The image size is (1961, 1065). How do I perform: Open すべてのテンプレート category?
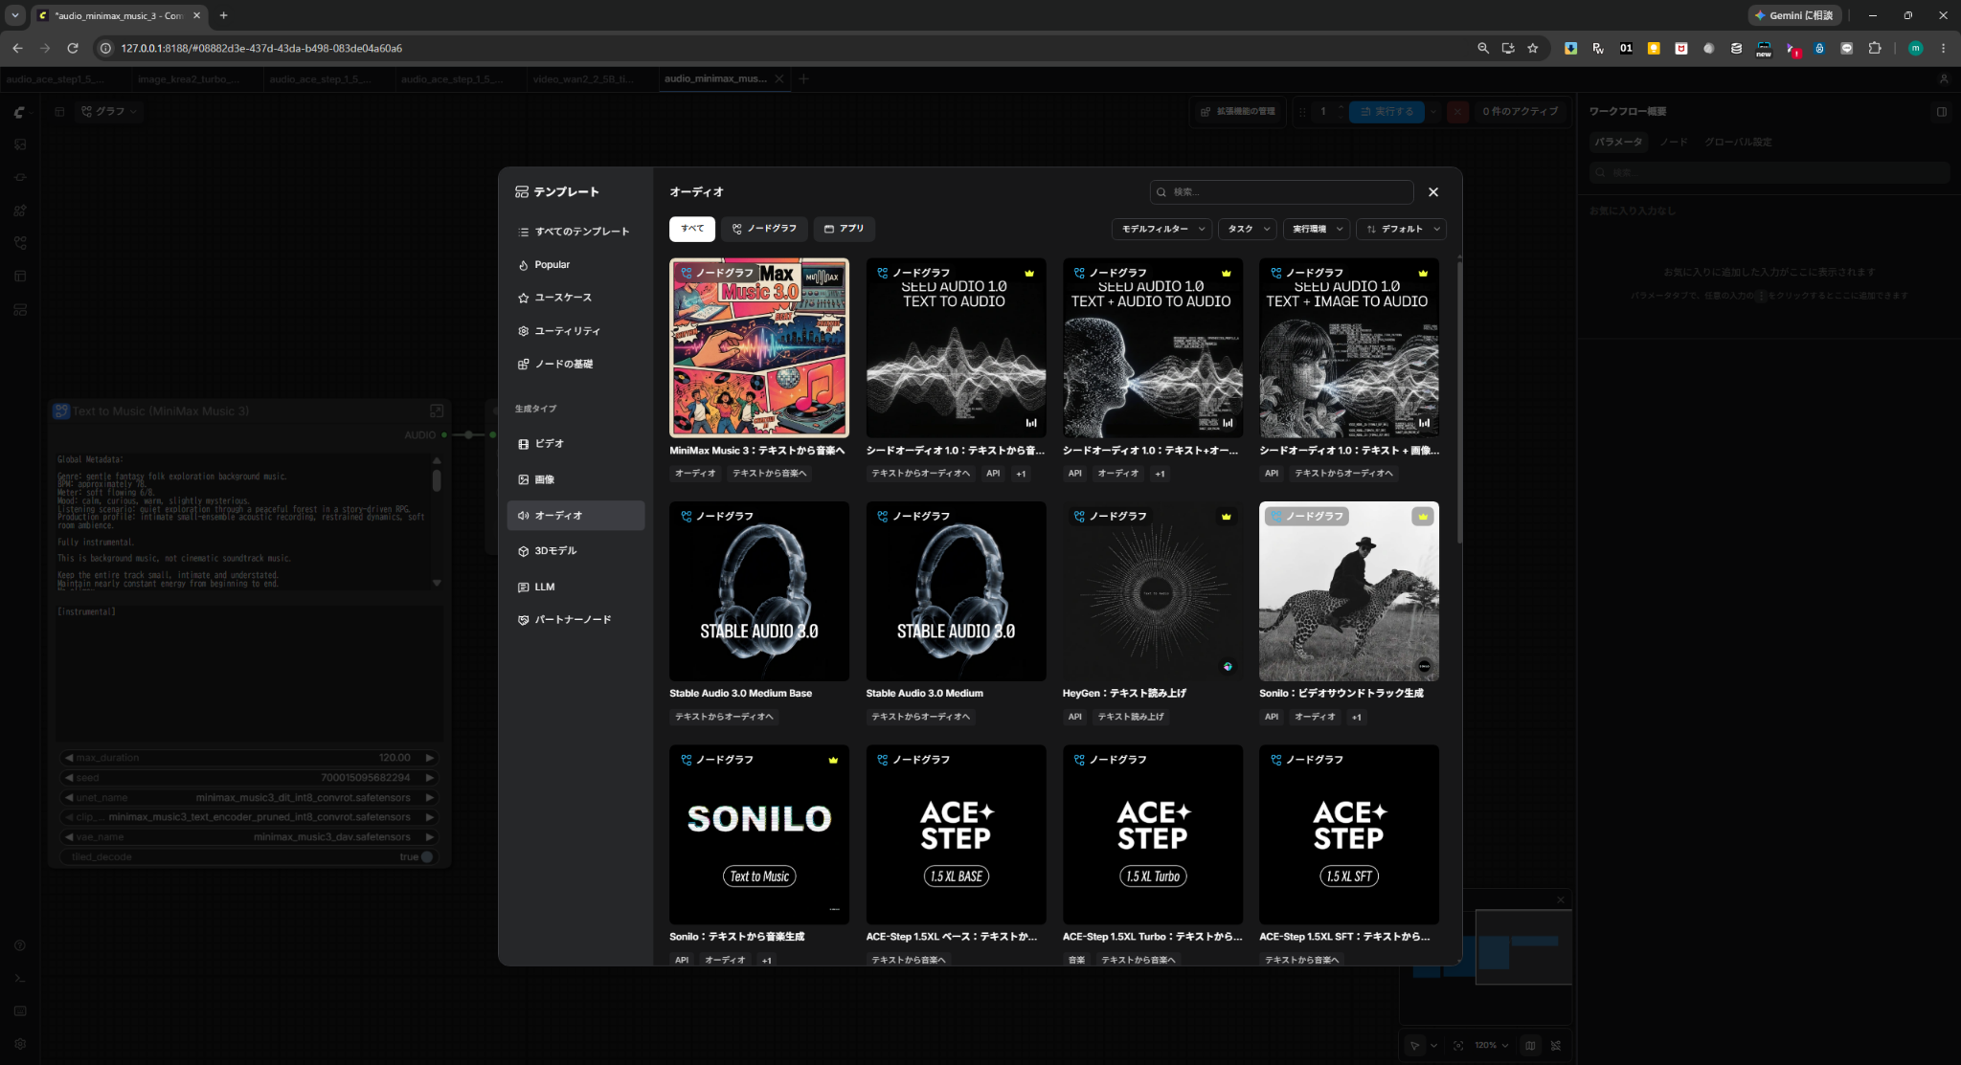click(x=575, y=232)
